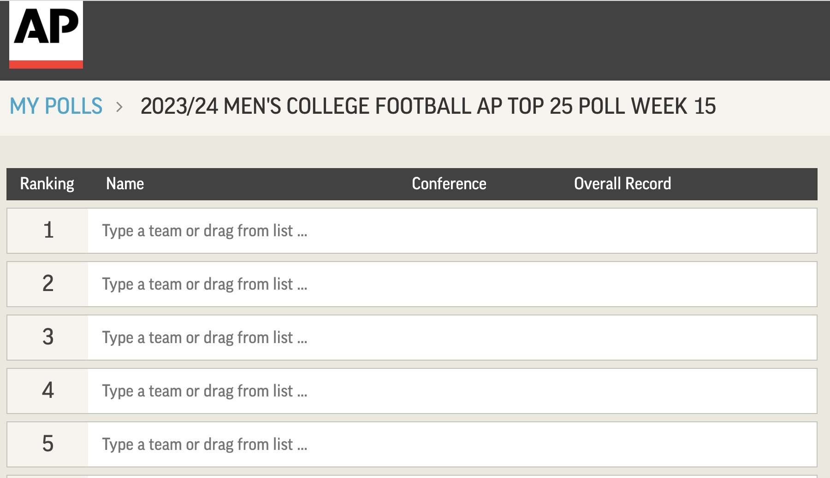Click the Overall Record column header
The height and width of the screenshot is (478, 830).
pos(622,184)
